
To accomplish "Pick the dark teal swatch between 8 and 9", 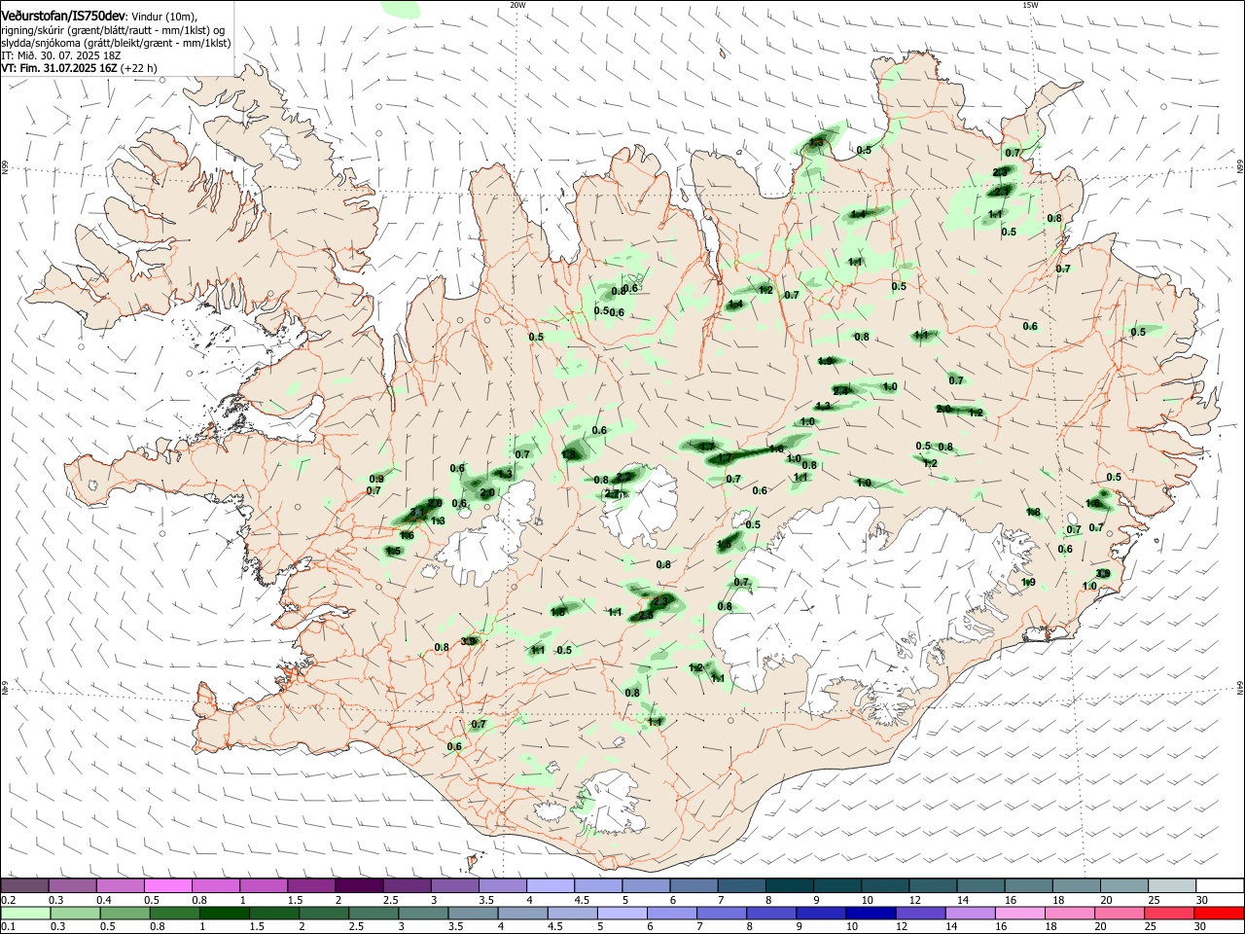I will (x=790, y=886).
